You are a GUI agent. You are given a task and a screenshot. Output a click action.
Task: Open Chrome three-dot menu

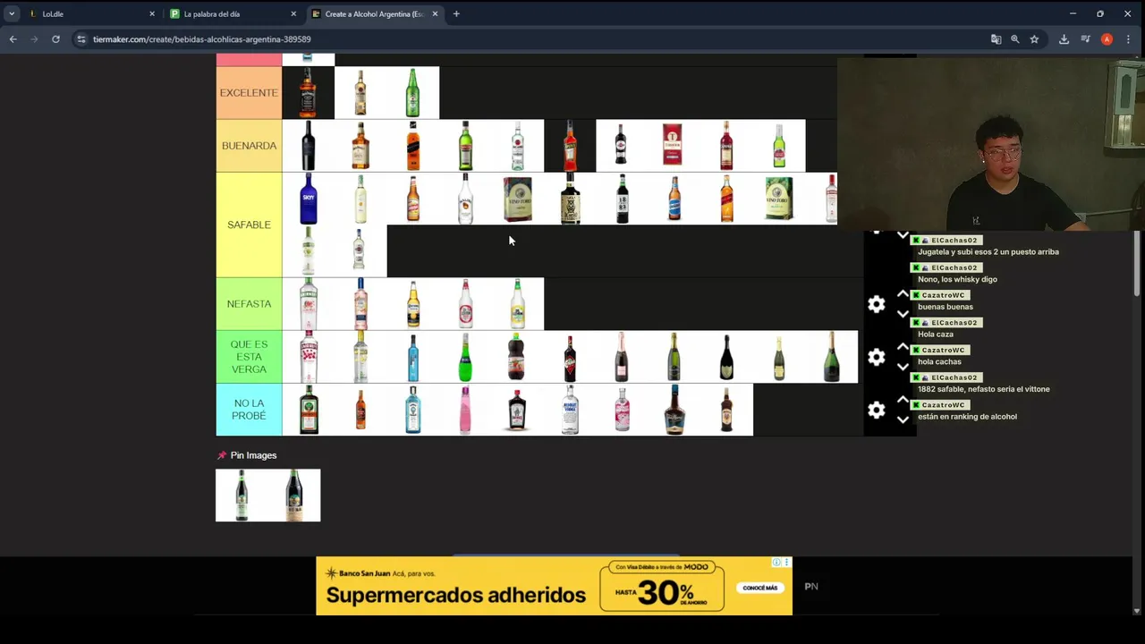click(x=1128, y=39)
